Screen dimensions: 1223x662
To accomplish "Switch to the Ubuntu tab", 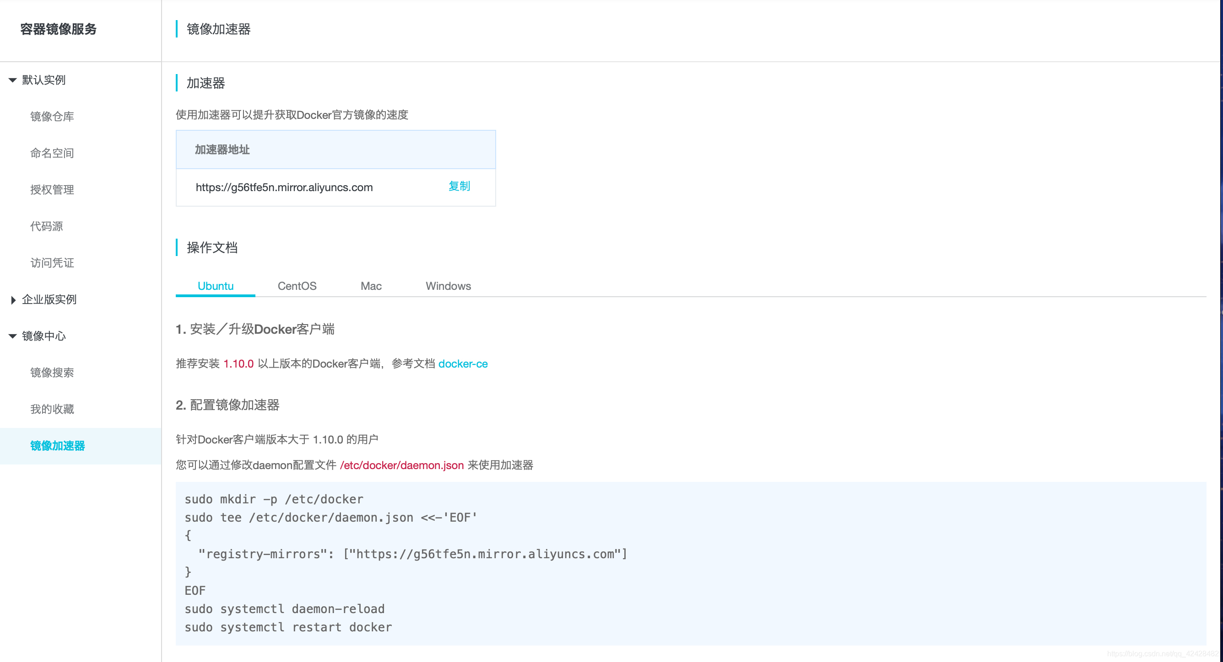I will tap(216, 286).
